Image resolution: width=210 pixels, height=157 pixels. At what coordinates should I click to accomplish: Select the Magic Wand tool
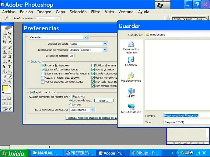pyautogui.click(x=9, y=38)
